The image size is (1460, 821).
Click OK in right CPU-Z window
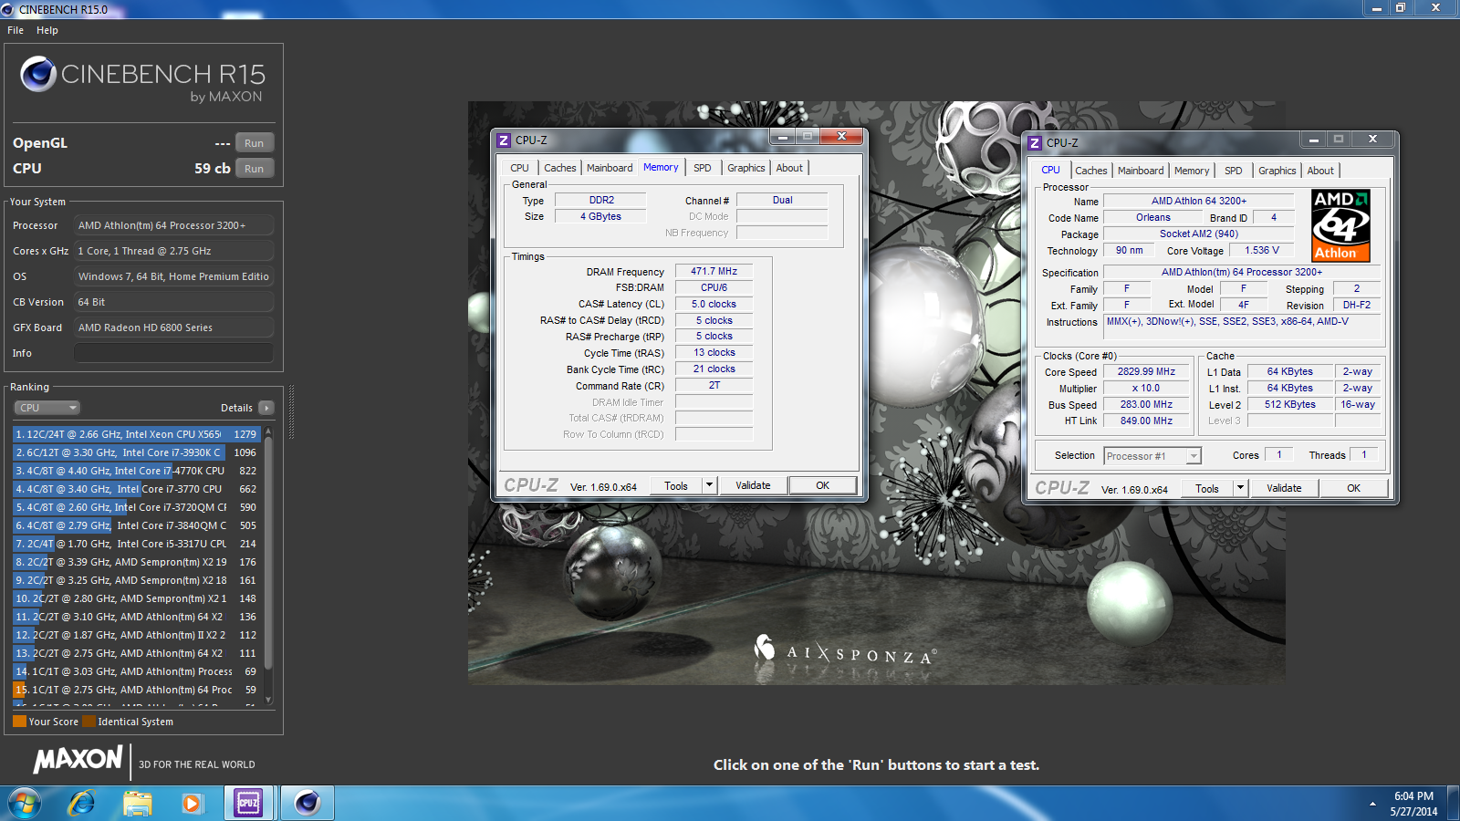(x=1353, y=488)
